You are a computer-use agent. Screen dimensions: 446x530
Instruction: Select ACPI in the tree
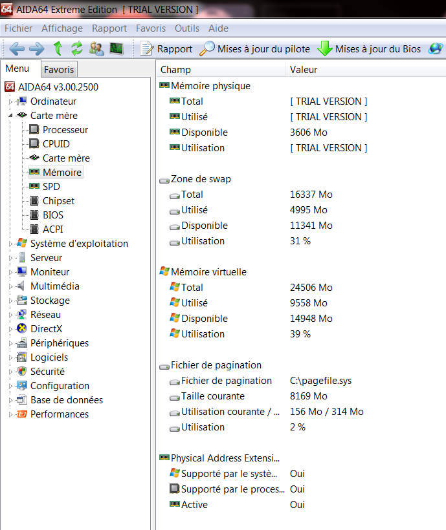(53, 229)
